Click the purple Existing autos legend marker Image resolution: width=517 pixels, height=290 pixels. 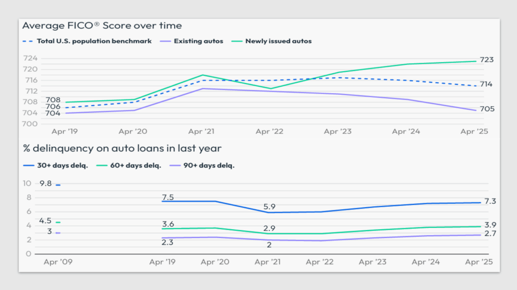tap(166, 41)
